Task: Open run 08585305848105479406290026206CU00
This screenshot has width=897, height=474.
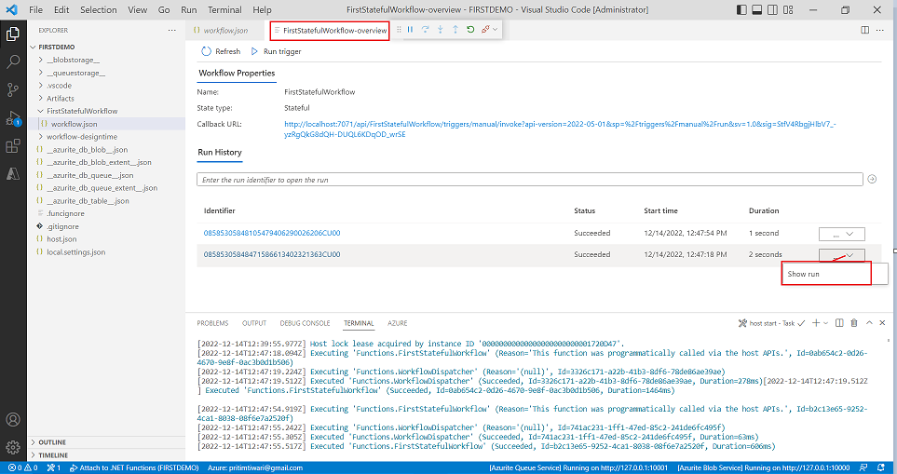Action: click(272, 234)
